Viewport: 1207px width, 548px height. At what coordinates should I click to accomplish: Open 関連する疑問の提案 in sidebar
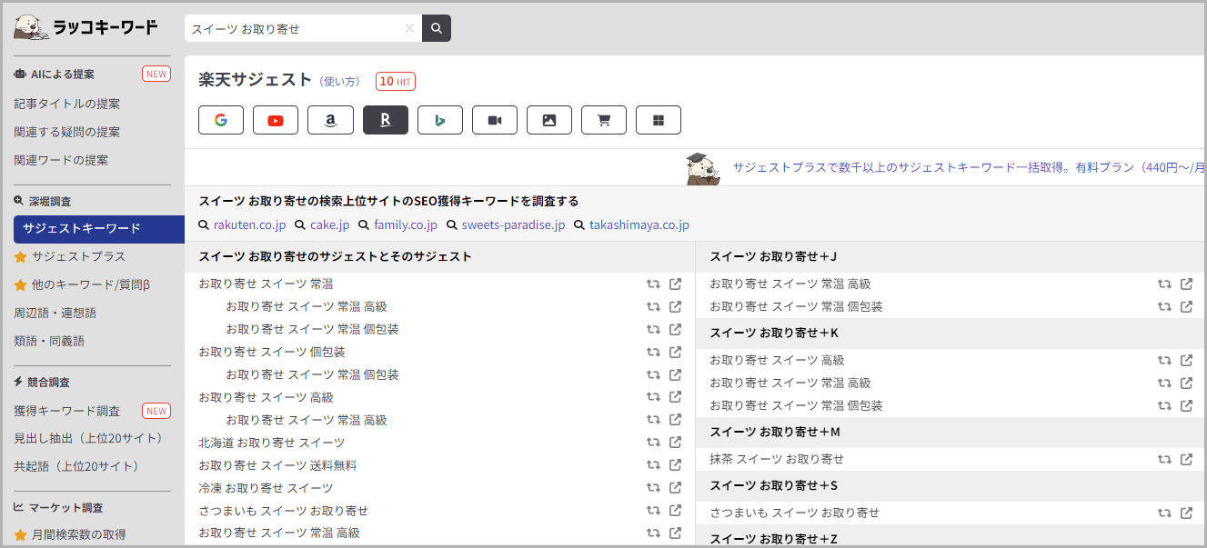tap(67, 132)
